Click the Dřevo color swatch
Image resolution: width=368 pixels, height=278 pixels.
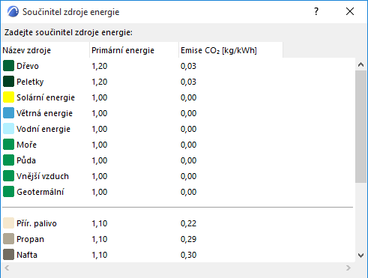pyautogui.click(x=8, y=66)
